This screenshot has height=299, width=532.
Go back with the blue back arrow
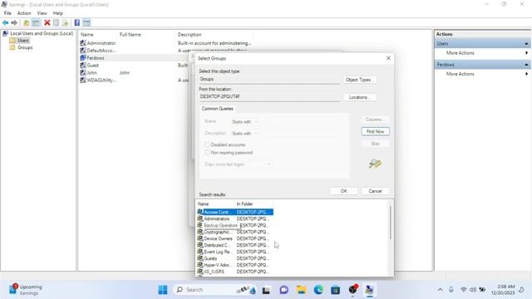point(6,22)
